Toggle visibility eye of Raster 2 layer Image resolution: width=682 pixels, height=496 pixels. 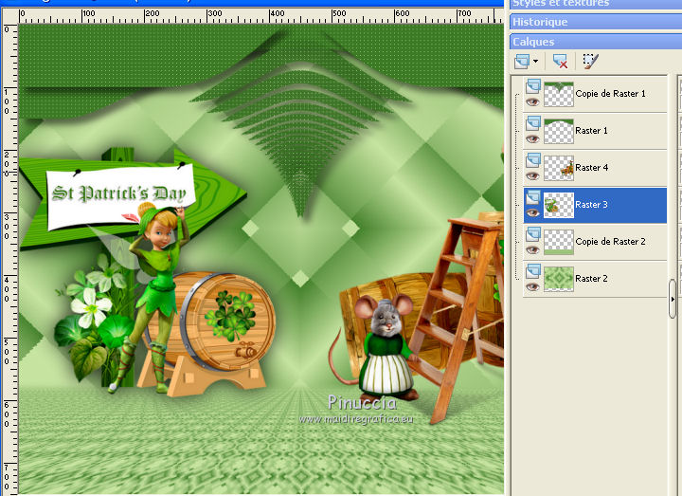(x=532, y=287)
